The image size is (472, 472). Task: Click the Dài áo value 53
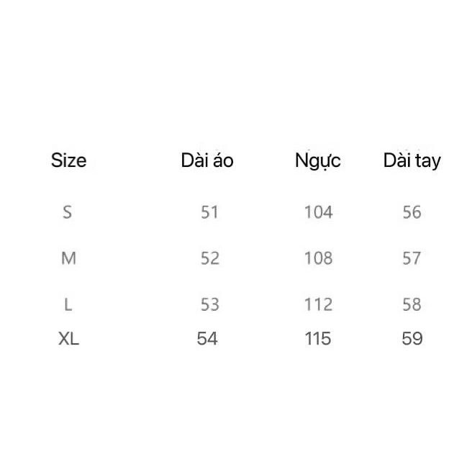209,304
